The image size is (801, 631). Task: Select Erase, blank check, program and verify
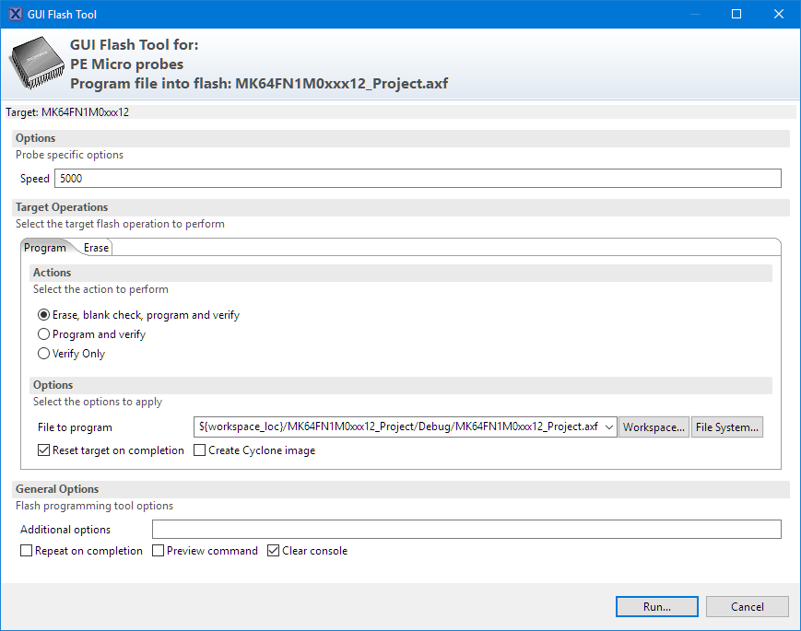43,315
